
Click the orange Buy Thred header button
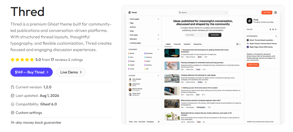tap(267, 13)
